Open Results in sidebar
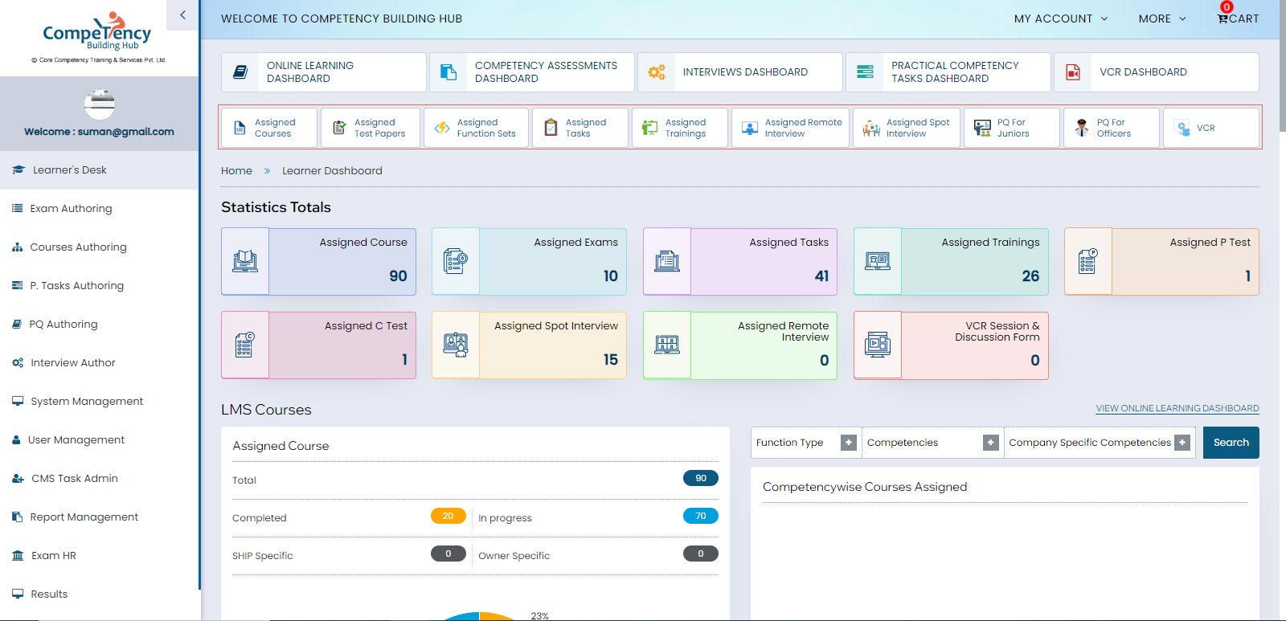 pyautogui.click(x=100, y=594)
